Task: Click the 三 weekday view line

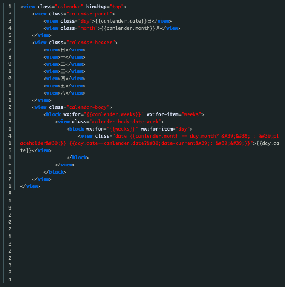Action: coord(64,71)
